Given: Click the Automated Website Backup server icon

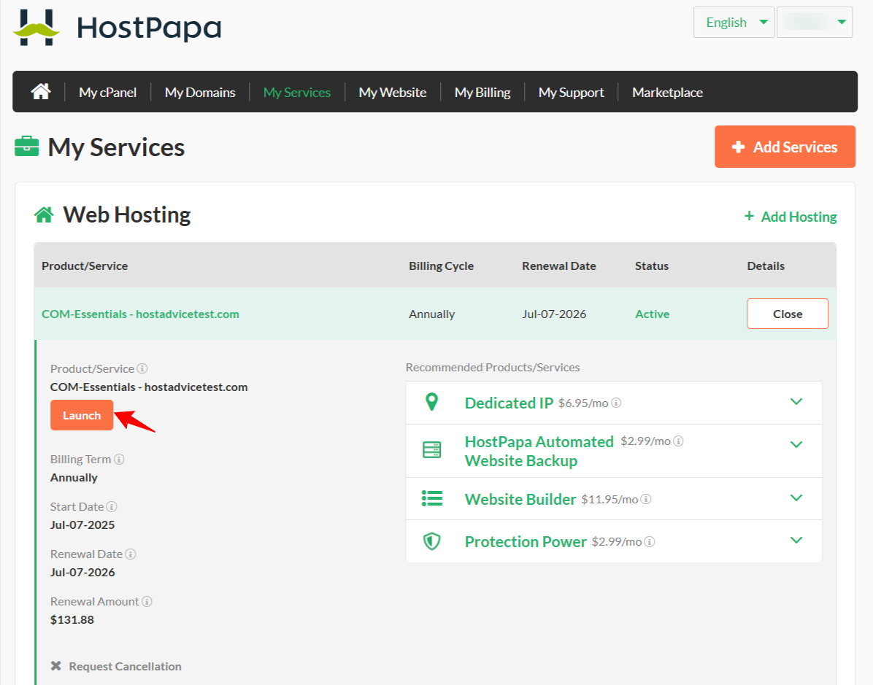Looking at the screenshot, I should click(x=431, y=449).
